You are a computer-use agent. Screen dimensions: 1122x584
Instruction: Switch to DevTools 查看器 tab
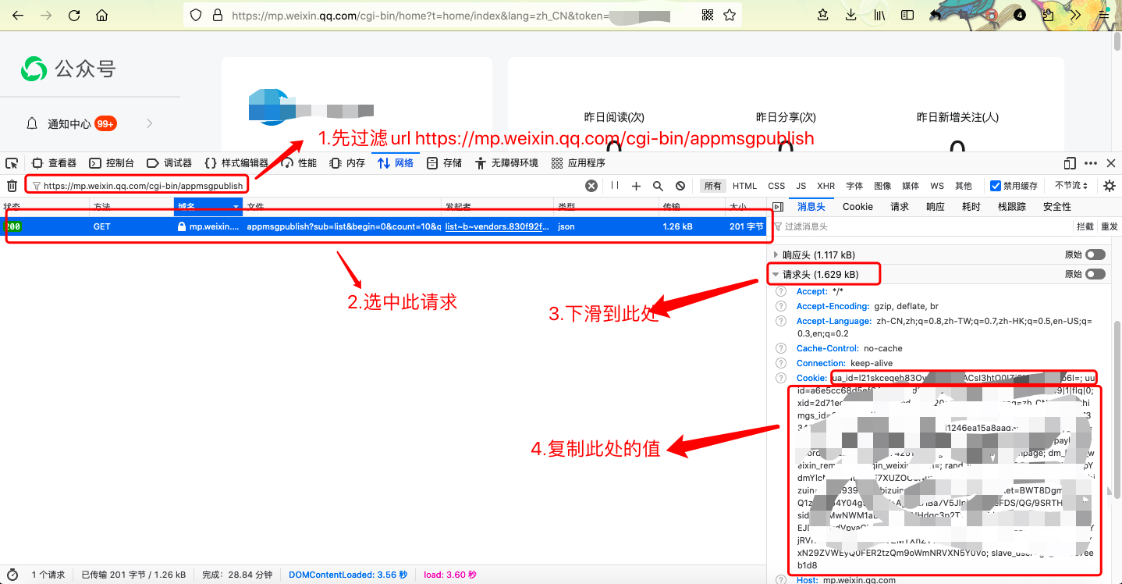(x=54, y=163)
